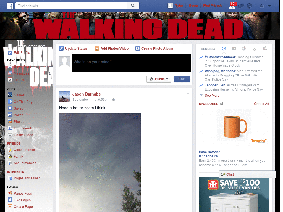Open the Chat bar
The width and height of the screenshot is (283, 212).
pos(247,174)
